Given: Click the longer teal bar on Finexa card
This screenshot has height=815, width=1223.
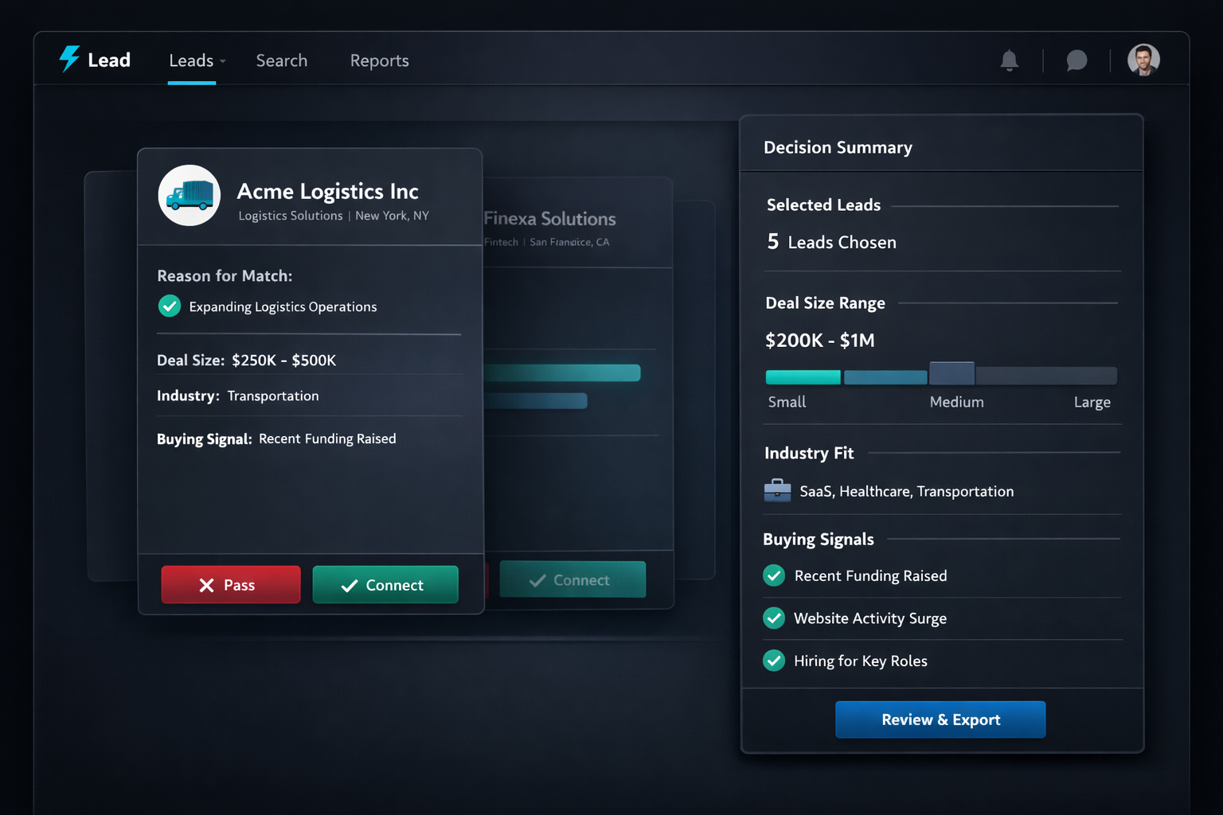Looking at the screenshot, I should pyautogui.click(x=562, y=372).
